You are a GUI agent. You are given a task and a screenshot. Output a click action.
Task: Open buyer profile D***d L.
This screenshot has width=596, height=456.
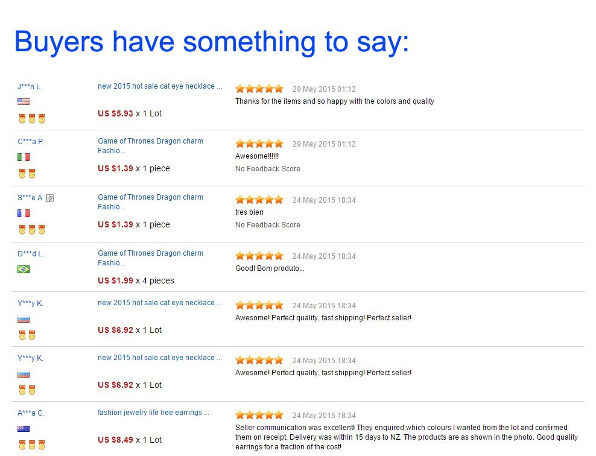tap(31, 254)
